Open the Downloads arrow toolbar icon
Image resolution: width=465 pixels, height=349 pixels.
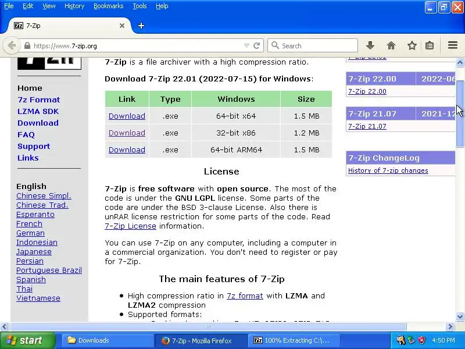[370, 46]
